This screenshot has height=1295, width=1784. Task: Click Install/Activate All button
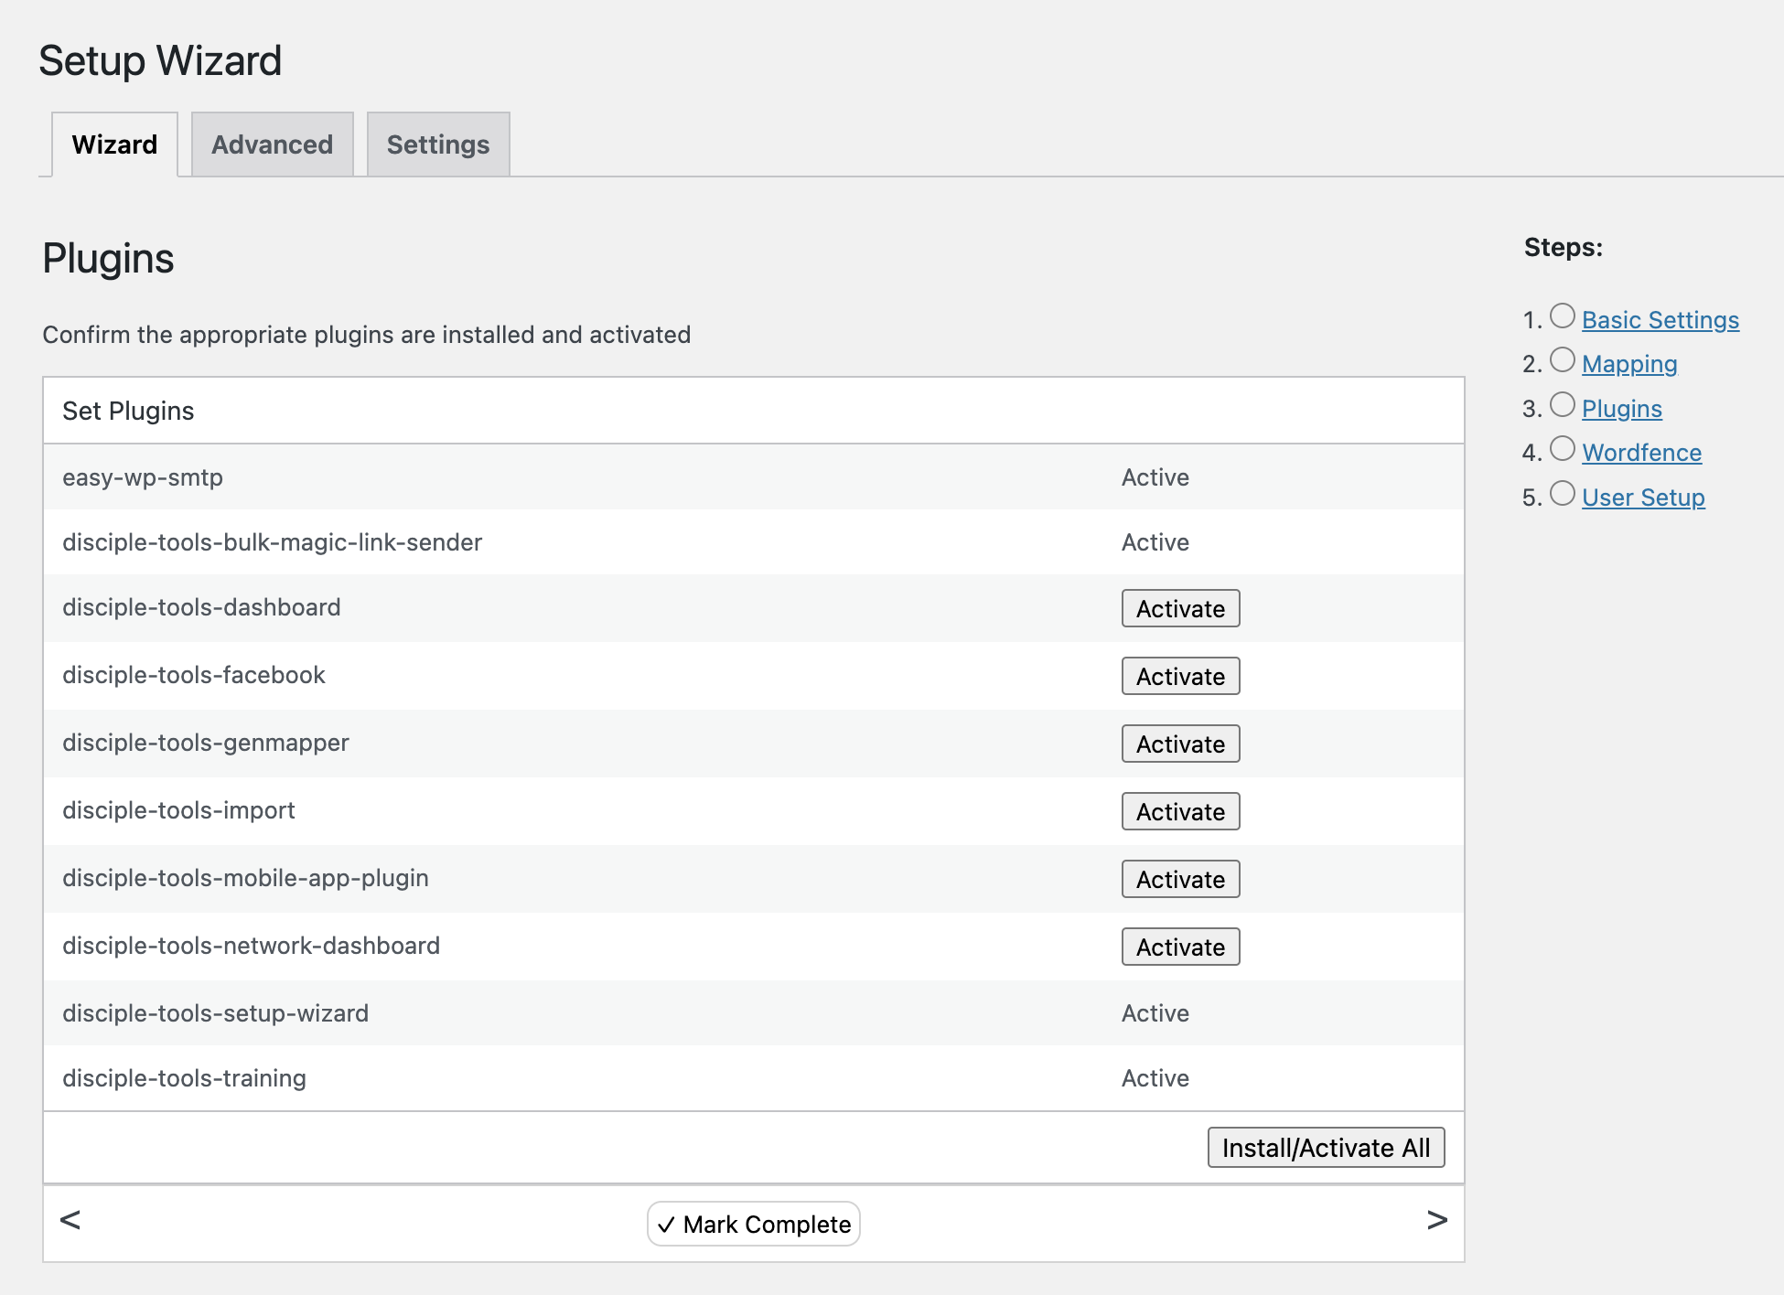point(1326,1148)
